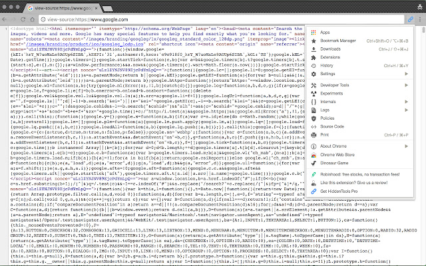
Task: Click the incognito icon in title bar
Action: [x=420, y=7]
